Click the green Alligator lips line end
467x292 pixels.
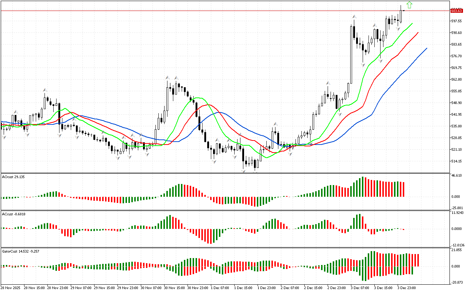pyautogui.click(x=412, y=23)
